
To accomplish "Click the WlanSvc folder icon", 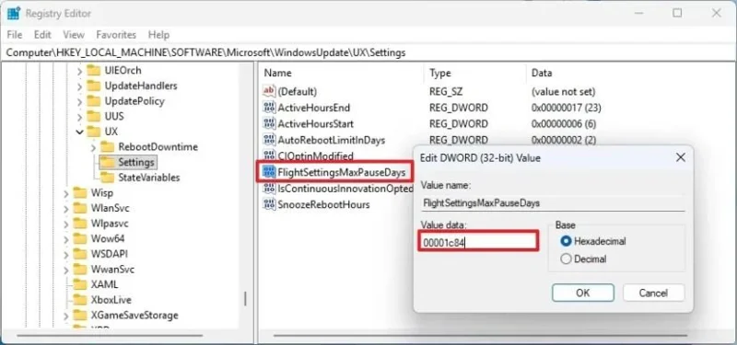I will [80, 208].
